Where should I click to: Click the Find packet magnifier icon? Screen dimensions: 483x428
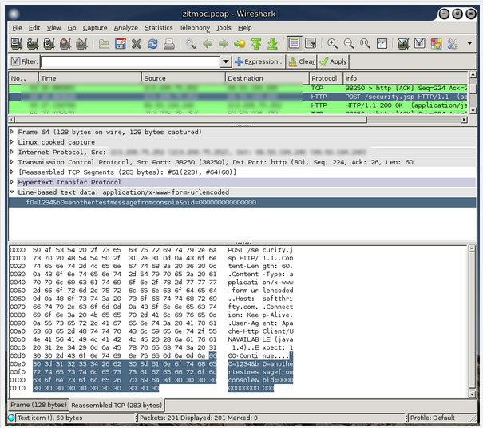(x=191, y=44)
